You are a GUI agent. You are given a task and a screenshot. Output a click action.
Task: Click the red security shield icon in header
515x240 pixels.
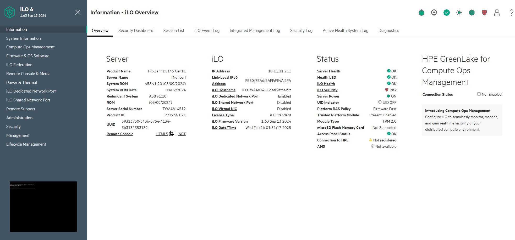tap(484, 13)
